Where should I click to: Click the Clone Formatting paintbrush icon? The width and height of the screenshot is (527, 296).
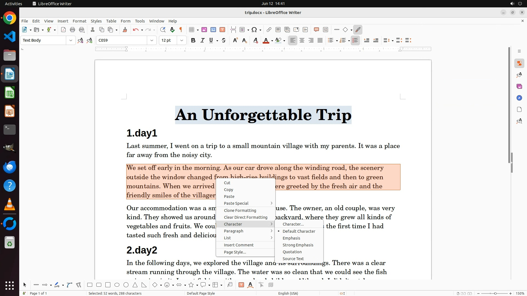[x=125, y=30]
